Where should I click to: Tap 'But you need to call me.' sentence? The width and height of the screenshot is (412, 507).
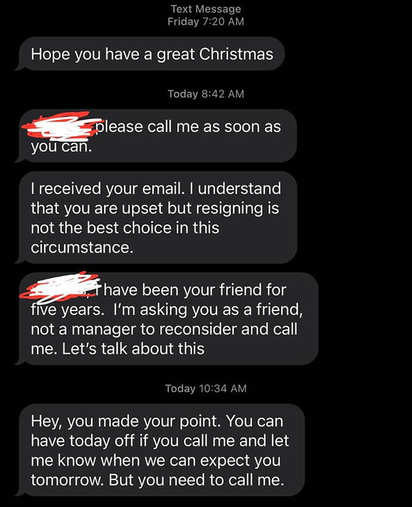click(197, 480)
